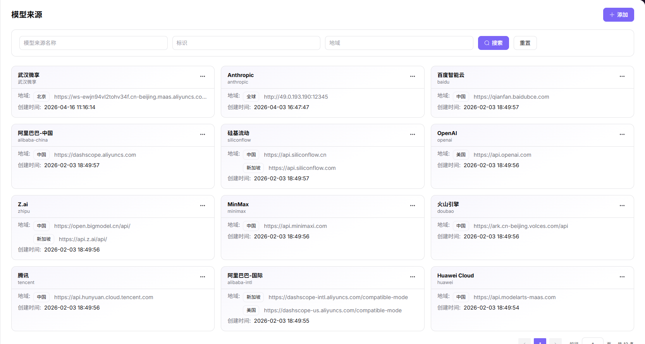Image resolution: width=645 pixels, height=344 pixels.
Task: Focus the 模型来源名称 input field
Action: (93, 43)
